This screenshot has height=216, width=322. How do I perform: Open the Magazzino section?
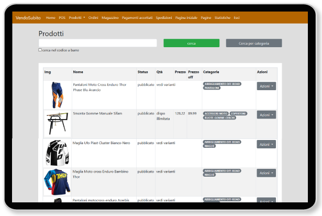point(110,18)
